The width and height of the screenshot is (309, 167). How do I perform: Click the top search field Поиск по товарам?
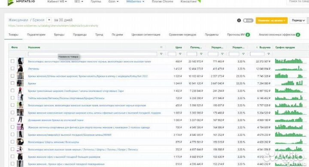(297, 2)
